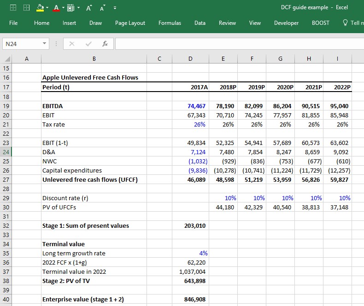Select EBITDA value 74,467

click(190, 106)
